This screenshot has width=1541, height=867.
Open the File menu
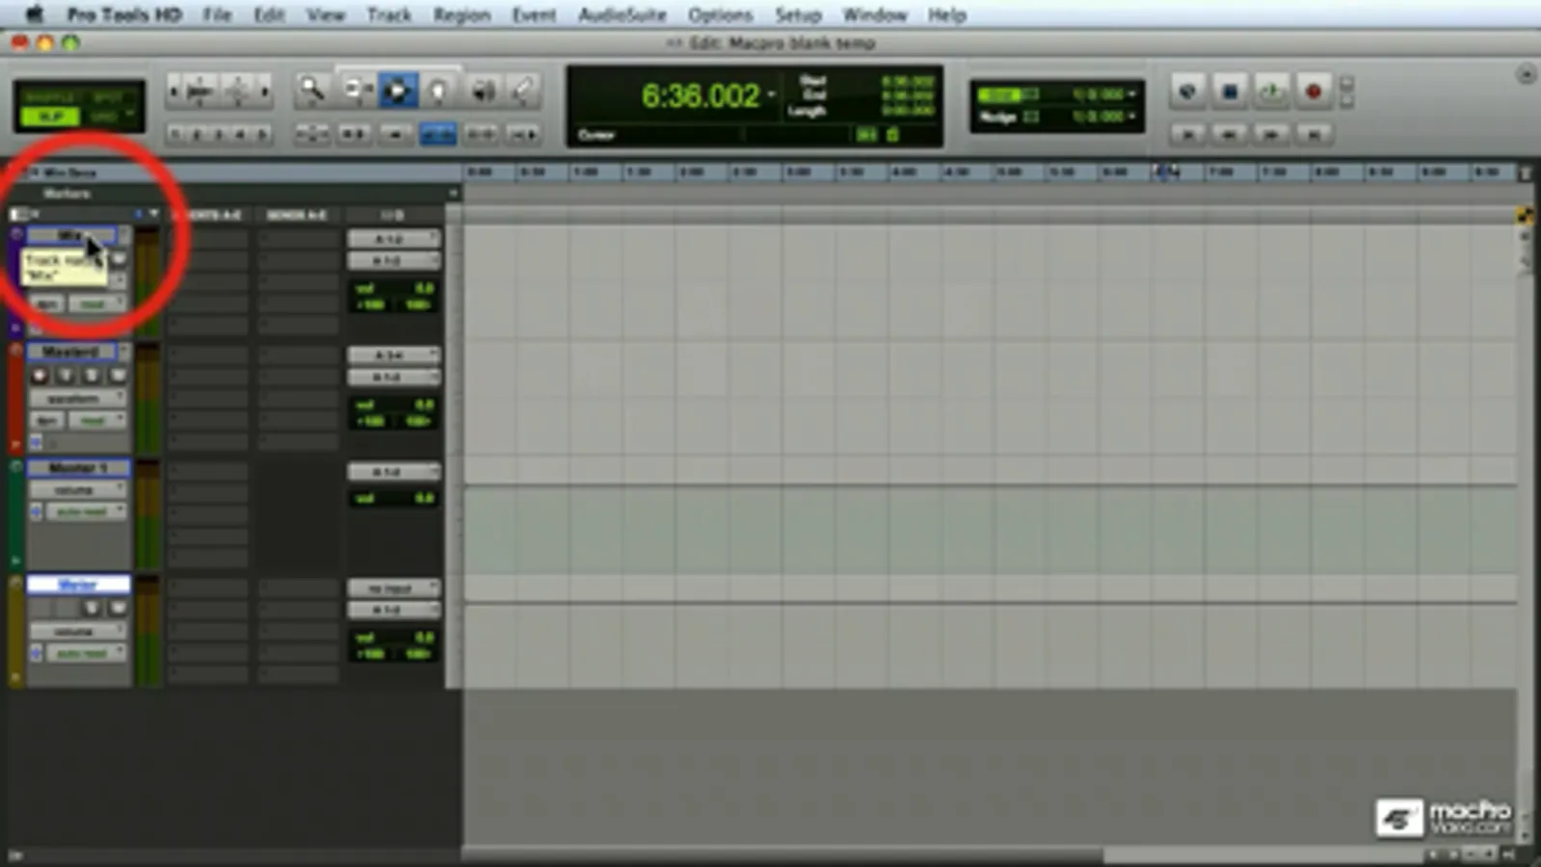pyautogui.click(x=217, y=14)
